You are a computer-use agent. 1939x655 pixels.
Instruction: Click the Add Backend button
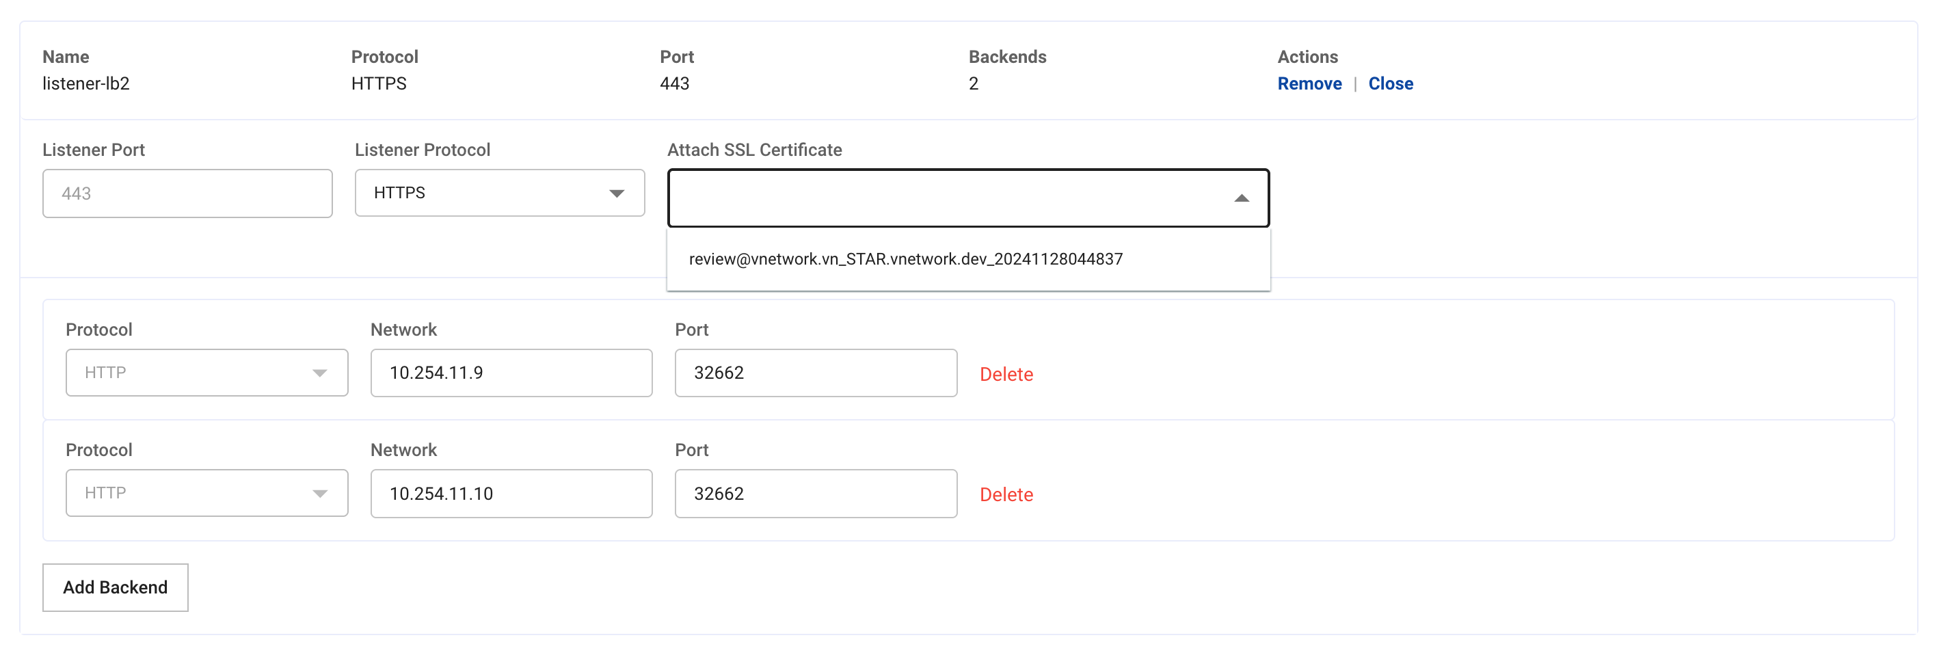point(115,587)
